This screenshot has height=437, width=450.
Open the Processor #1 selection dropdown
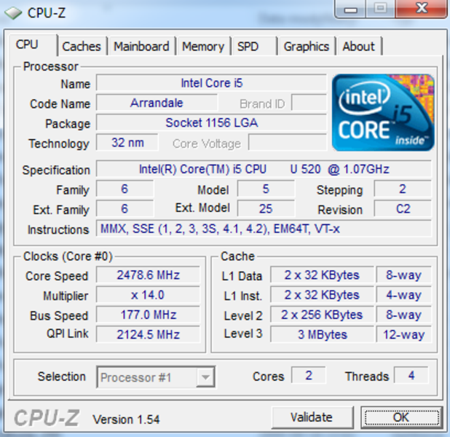pos(156,377)
